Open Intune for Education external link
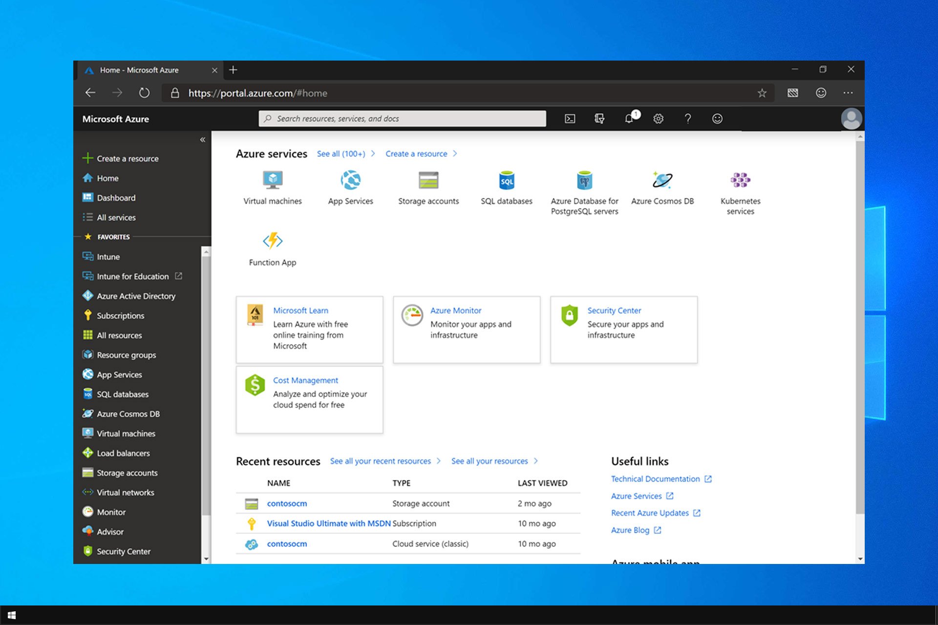Viewport: 938px width, 625px height. [132, 276]
